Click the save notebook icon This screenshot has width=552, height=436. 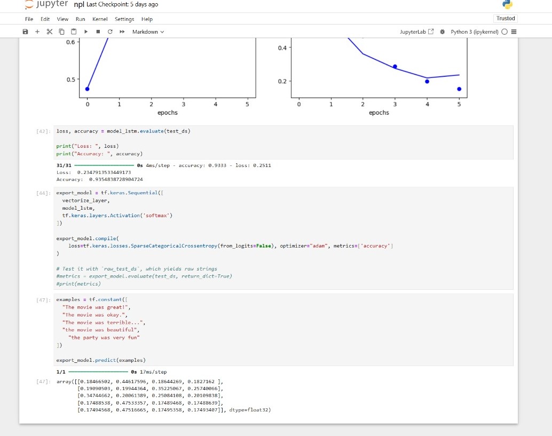(25, 32)
